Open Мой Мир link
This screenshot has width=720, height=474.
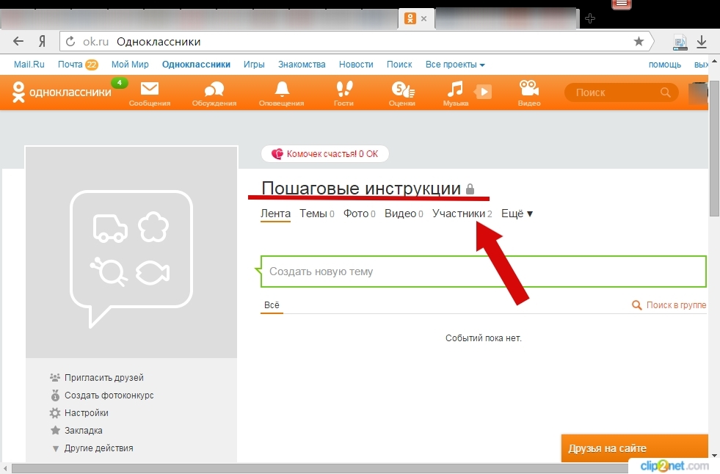coord(130,65)
